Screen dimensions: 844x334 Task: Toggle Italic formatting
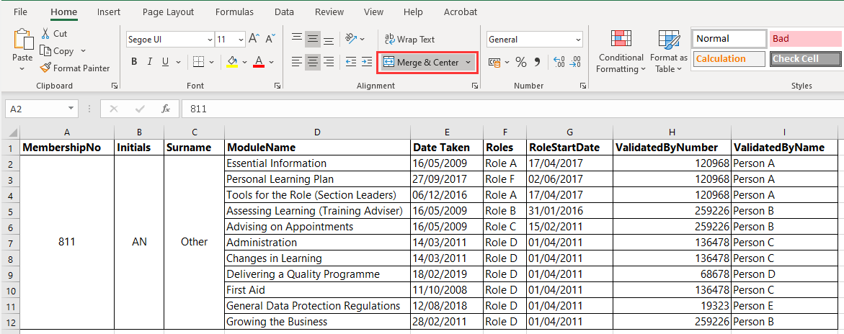150,62
